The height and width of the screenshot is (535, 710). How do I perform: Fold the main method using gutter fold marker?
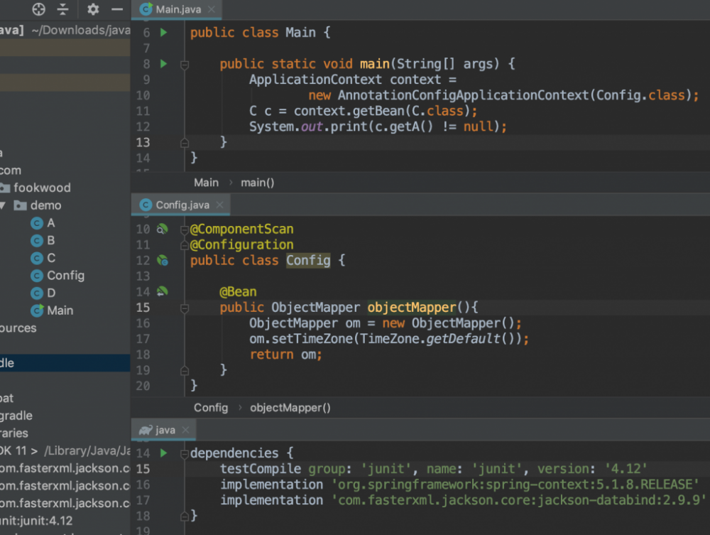[185, 64]
